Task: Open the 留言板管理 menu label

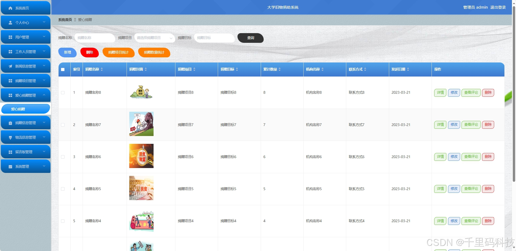Action: [24, 152]
